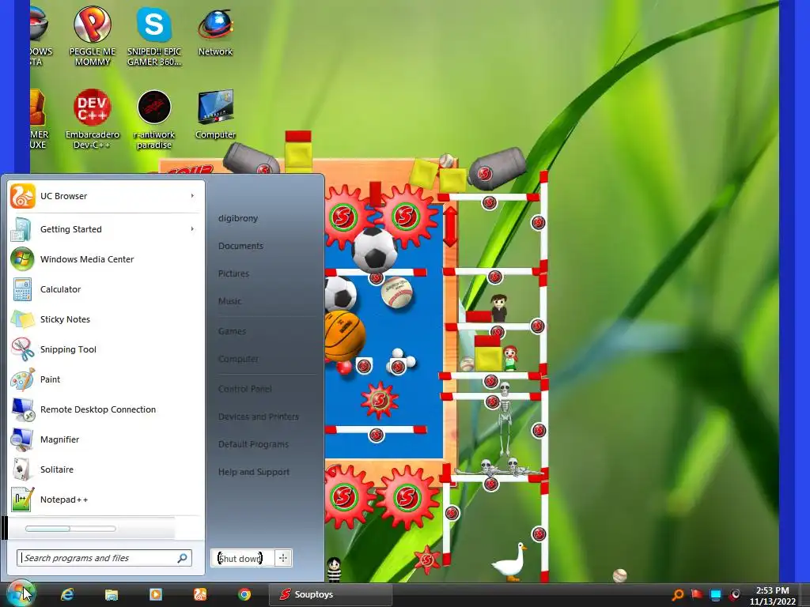Open Documents from Start menu
Screen dimensions: 810x607
(x=240, y=247)
